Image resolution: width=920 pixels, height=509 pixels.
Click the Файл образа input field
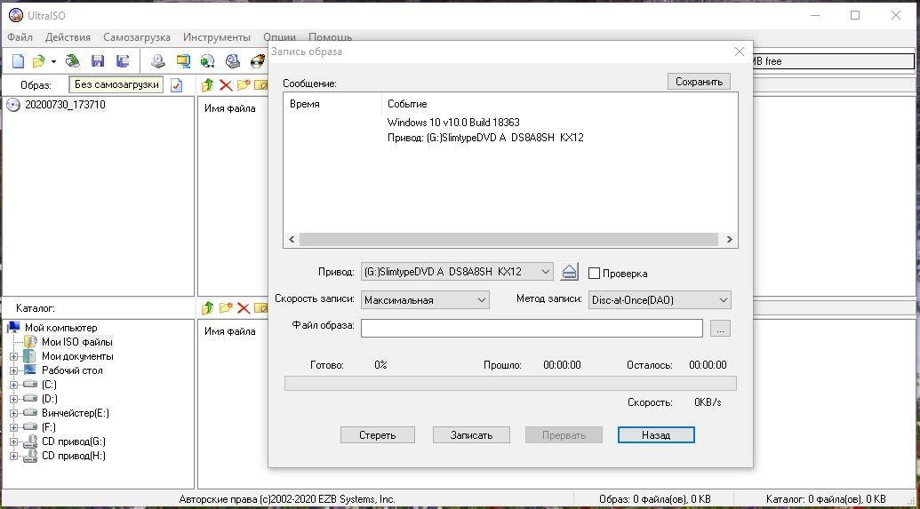click(x=532, y=329)
